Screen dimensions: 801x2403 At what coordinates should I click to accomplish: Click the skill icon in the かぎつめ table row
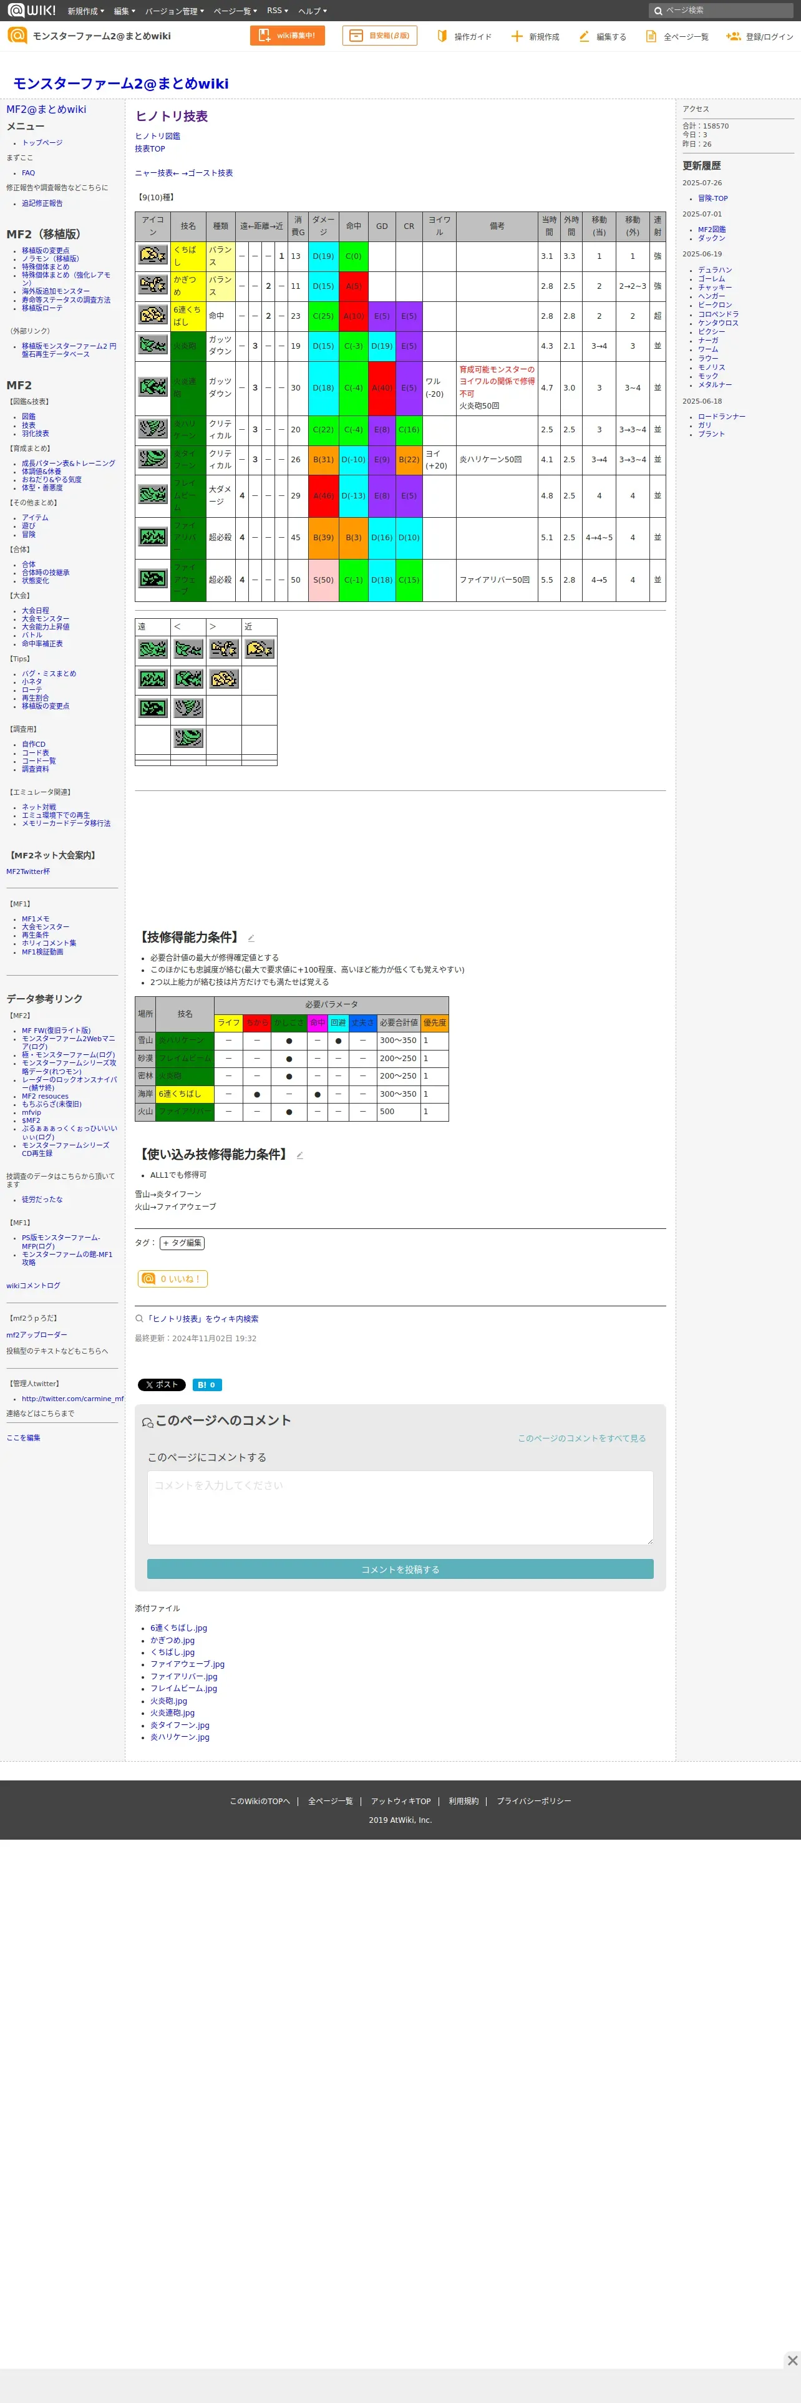point(153,284)
